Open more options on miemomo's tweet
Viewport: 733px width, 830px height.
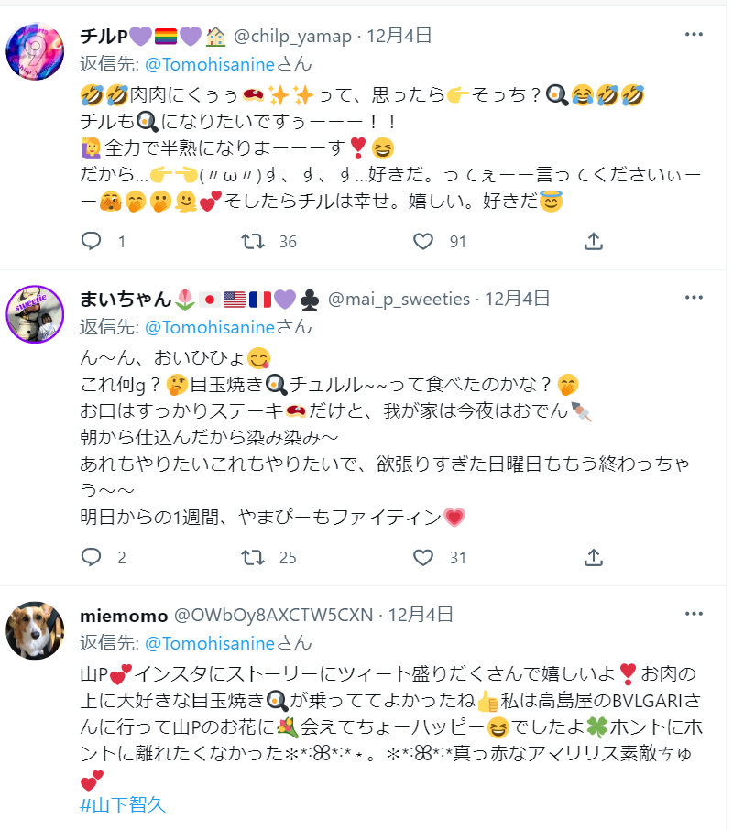[x=694, y=614]
